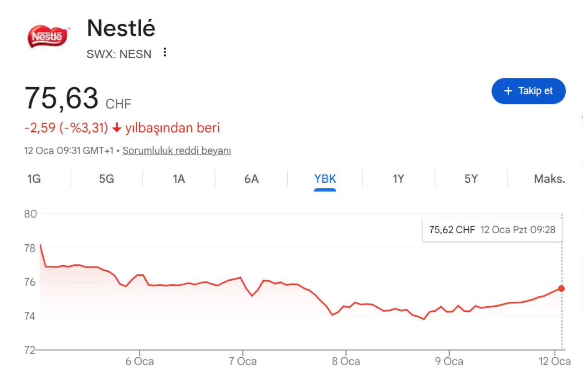Open the Sorumluluk reddi beyanı link
Viewport: 583px width, 376px height.
point(177,150)
